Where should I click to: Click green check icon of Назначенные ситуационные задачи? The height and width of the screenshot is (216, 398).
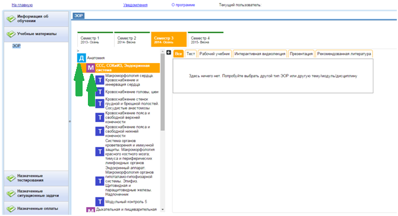11,193
